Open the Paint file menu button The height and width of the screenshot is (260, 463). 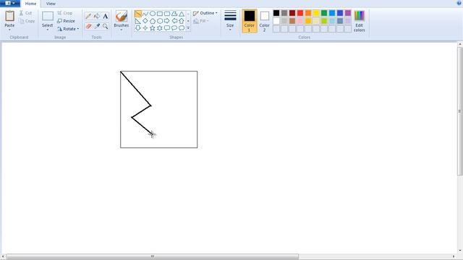tap(9, 3)
